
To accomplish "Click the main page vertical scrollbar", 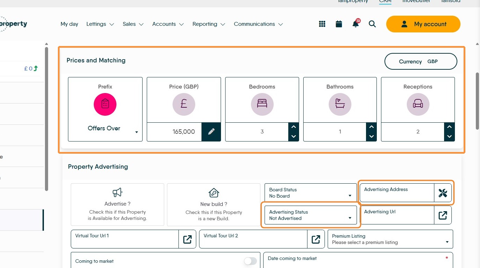I will point(478,101).
